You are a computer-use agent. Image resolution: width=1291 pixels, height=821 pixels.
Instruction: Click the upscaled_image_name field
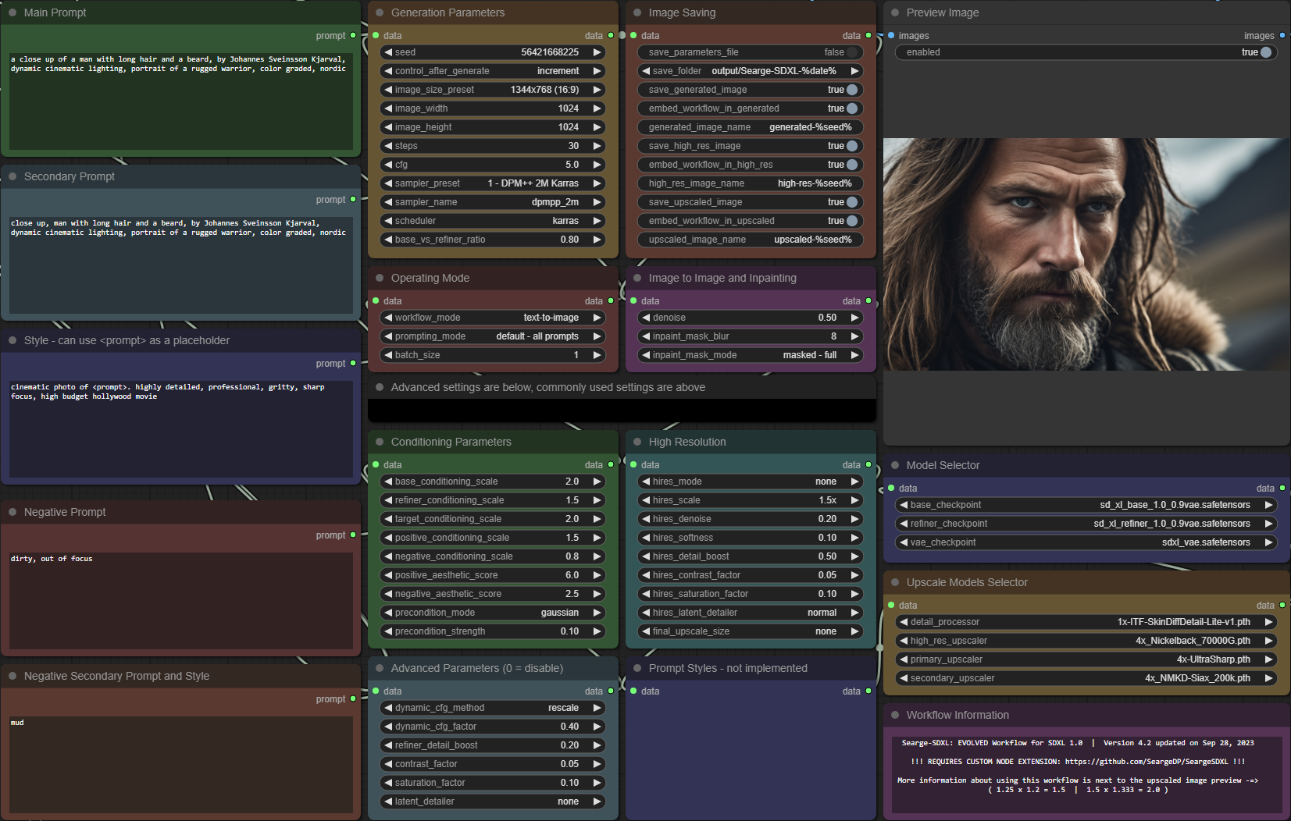pos(751,240)
